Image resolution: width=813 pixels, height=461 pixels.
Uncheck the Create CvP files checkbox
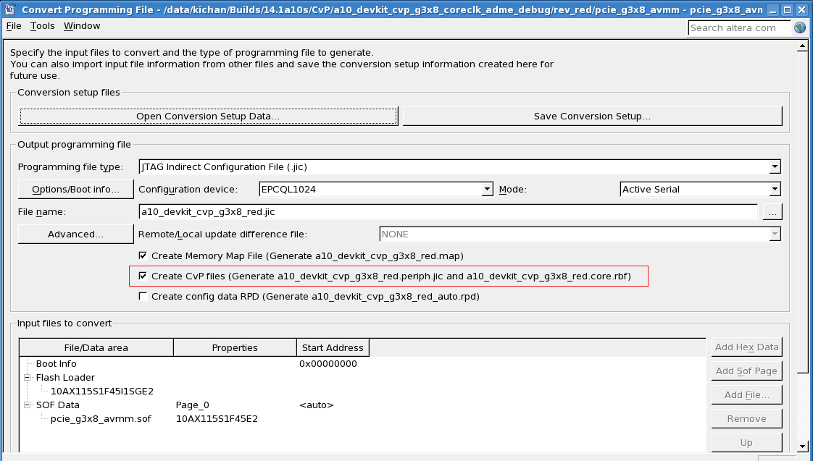tap(143, 276)
